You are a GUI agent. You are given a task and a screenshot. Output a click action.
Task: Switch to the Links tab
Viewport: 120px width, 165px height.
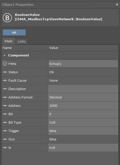point(22,41)
